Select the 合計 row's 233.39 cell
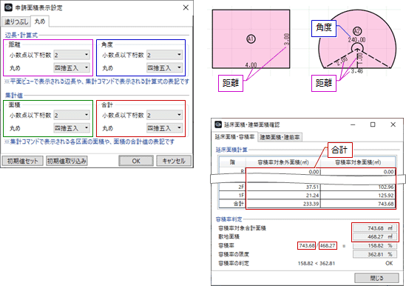Screen dimensions: 406x286 (x=283, y=204)
